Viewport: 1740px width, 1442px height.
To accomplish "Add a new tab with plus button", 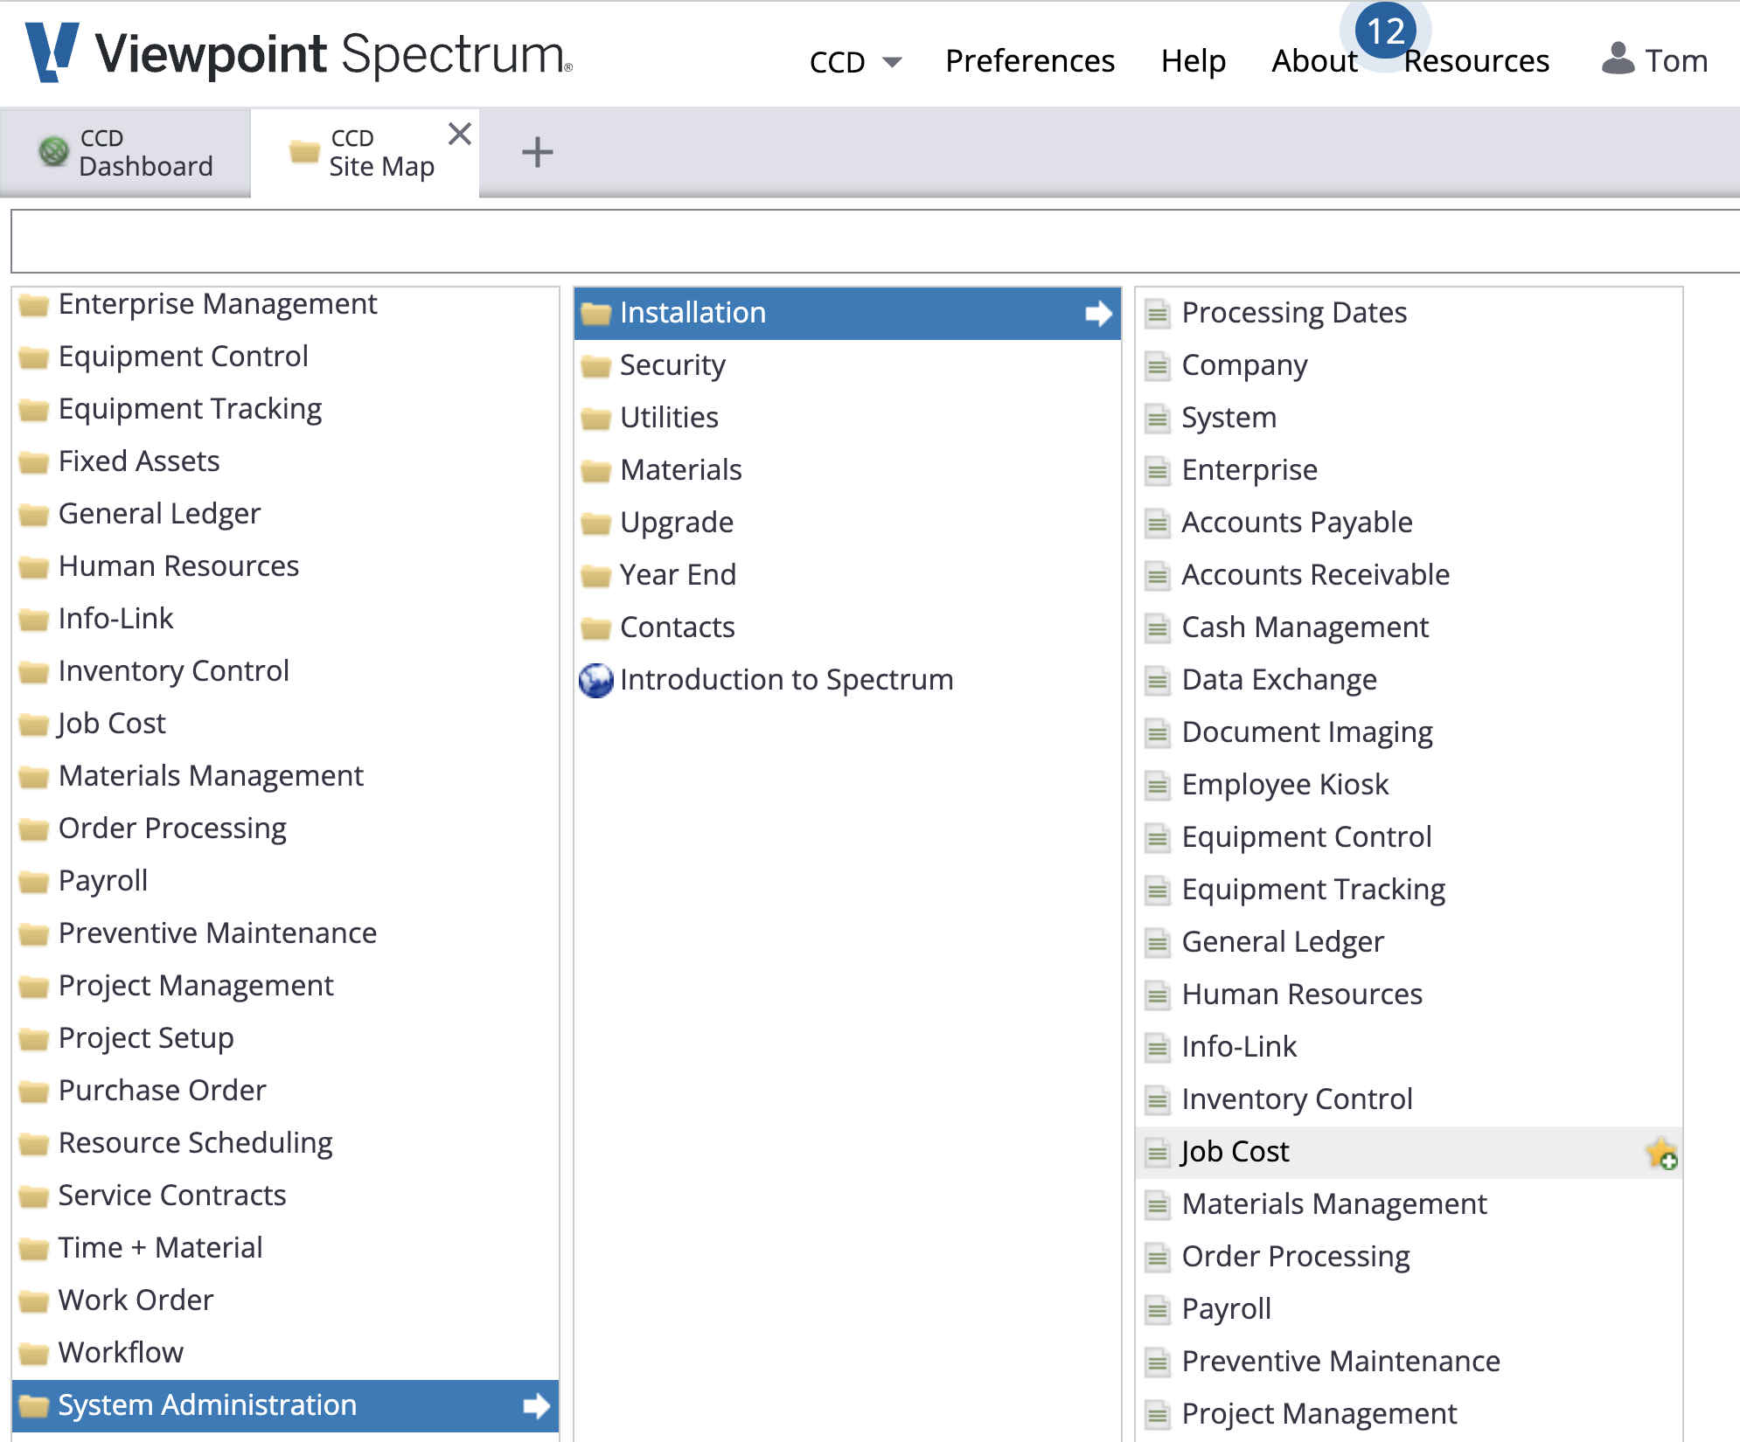I will tap(537, 152).
